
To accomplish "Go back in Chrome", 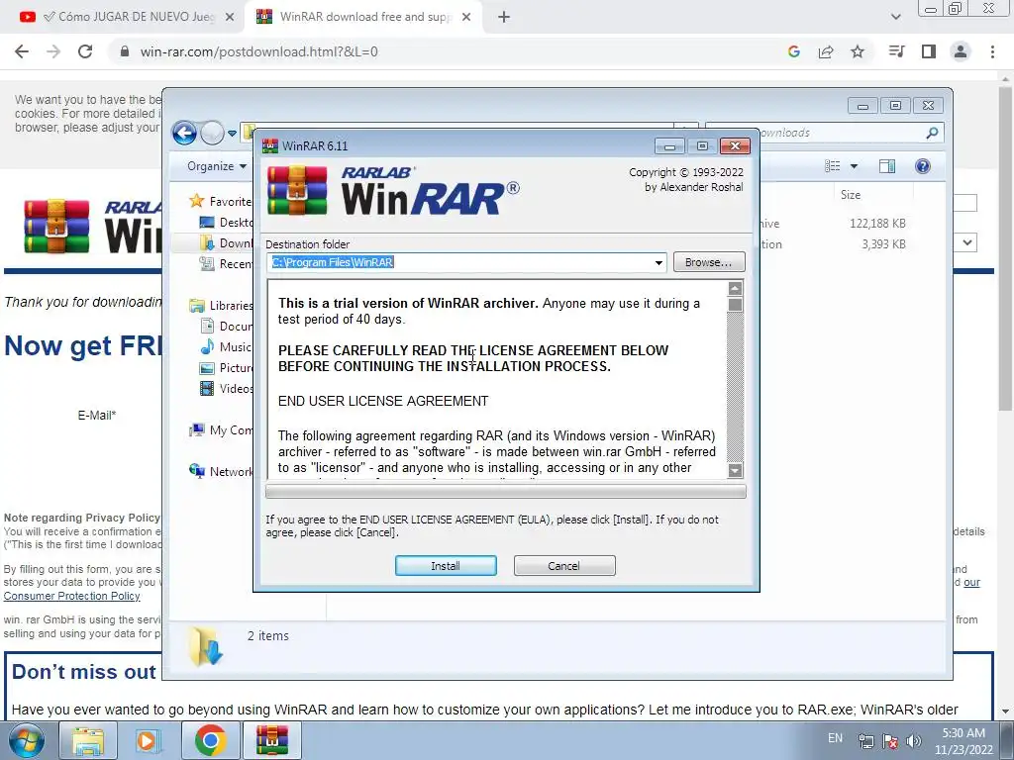I will coord(22,51).
